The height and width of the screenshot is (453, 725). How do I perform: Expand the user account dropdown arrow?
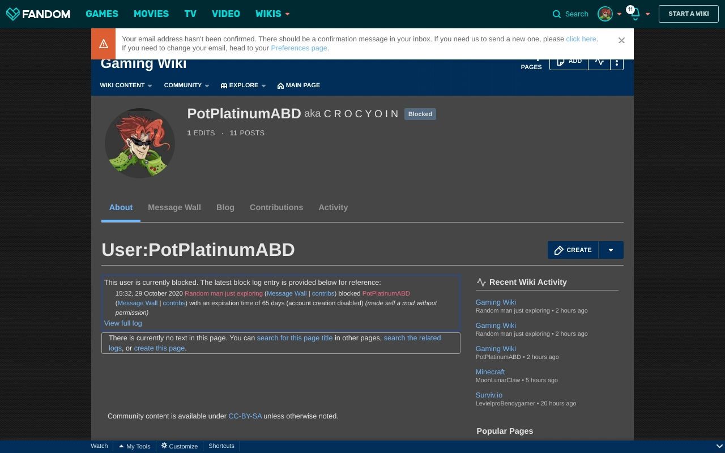coord(619,14)
